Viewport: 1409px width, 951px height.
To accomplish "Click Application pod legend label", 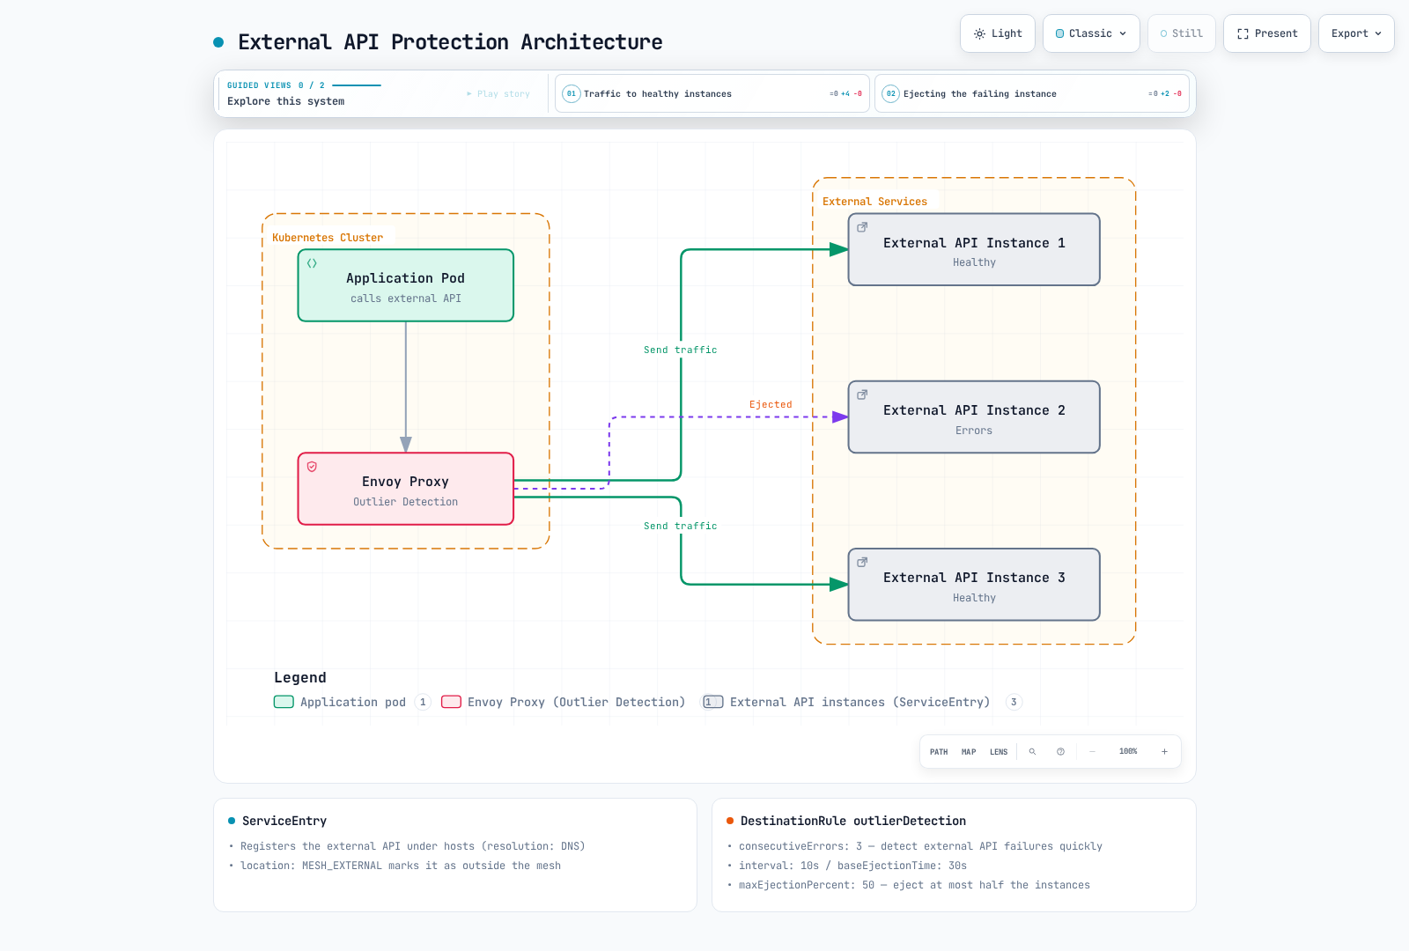I will point(353,702).
